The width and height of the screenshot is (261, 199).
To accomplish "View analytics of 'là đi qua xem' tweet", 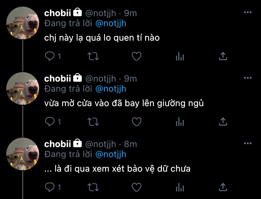I will (x=180, y=187).
